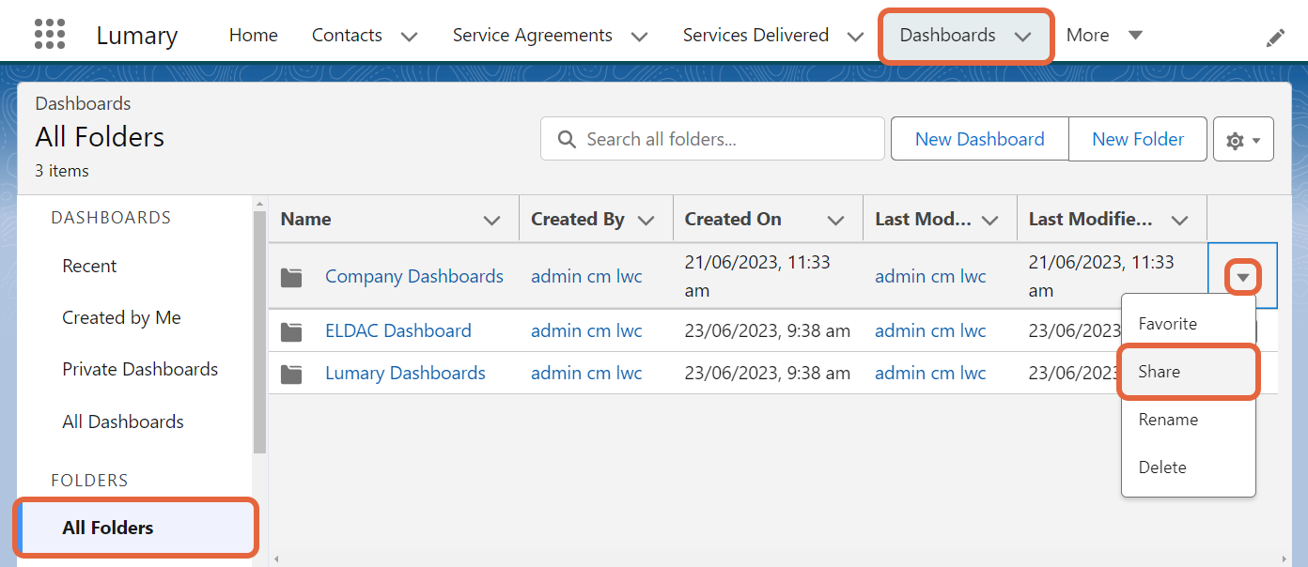Screen dimensions: 1308x567
Task: Open admin cm lwc modifier link for ELDAC Dashboard
Action: point(930,330)
